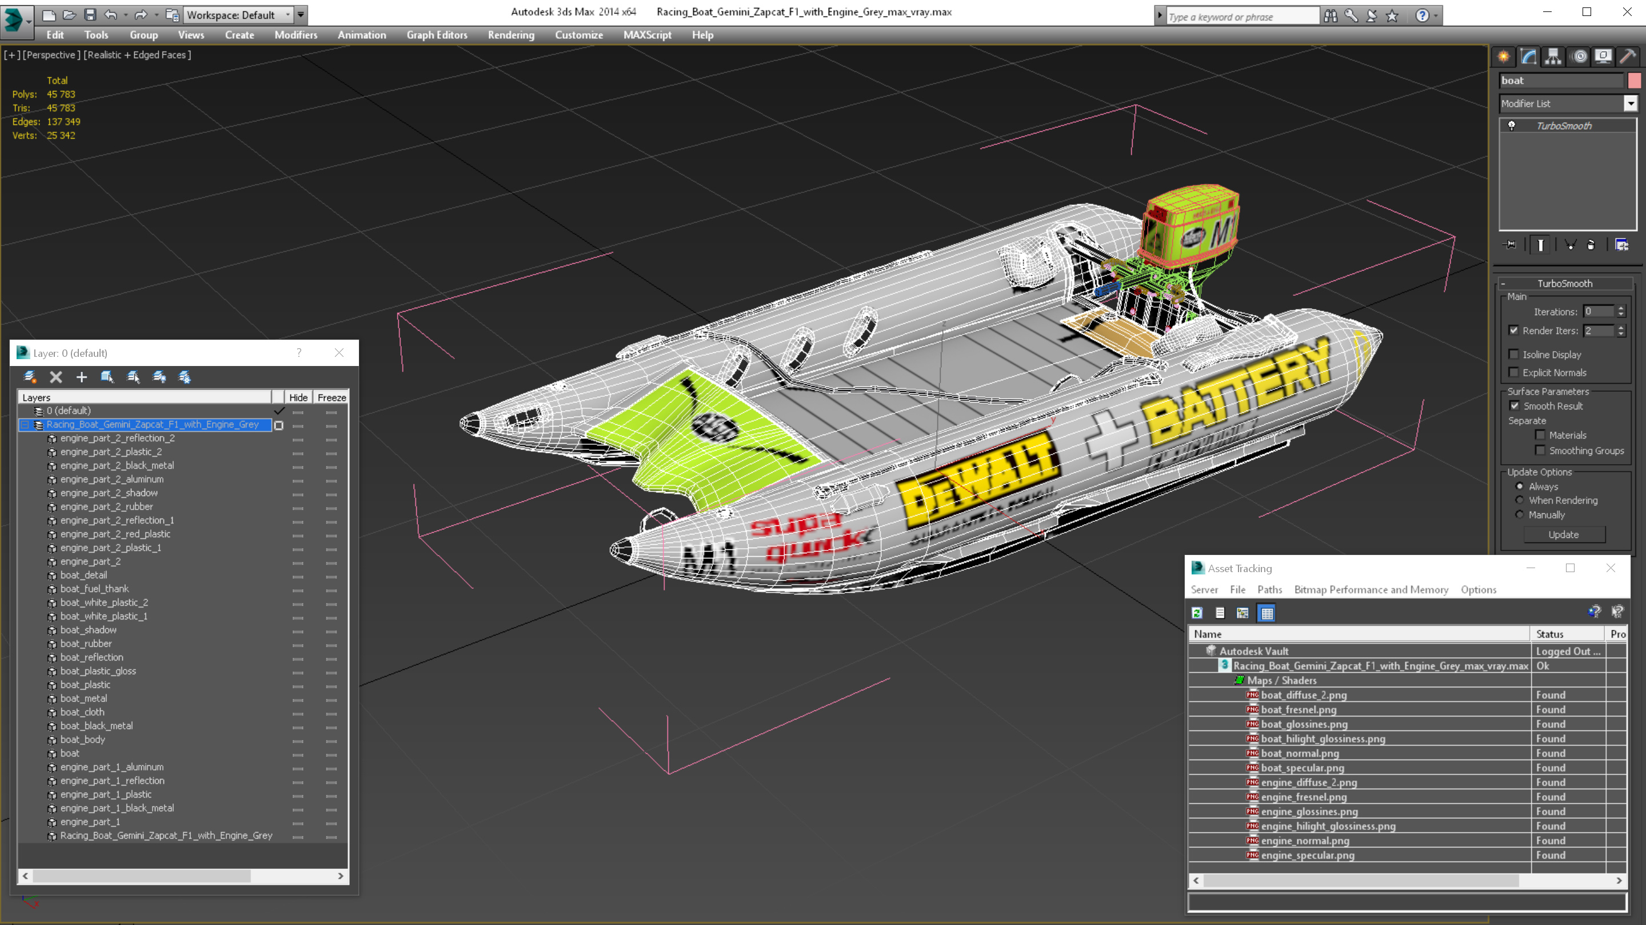This screenshot has width=1646, height=925.
Task: Select the Manually update option
Action: (x=1520, y=514)
